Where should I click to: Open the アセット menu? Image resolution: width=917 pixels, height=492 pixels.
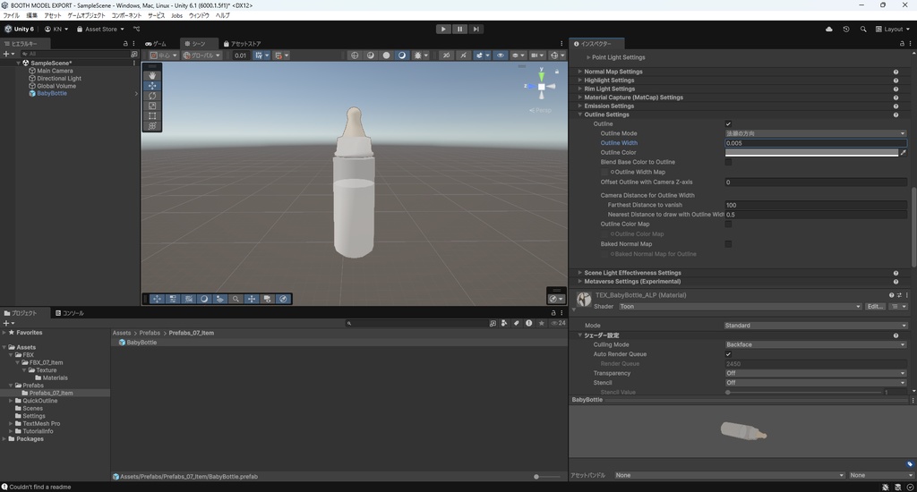(52, 16)
